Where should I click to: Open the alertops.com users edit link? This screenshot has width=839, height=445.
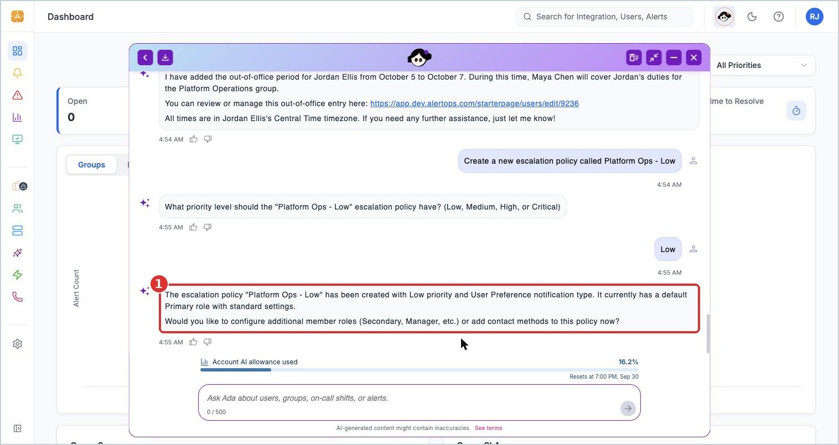pos(474,103)
